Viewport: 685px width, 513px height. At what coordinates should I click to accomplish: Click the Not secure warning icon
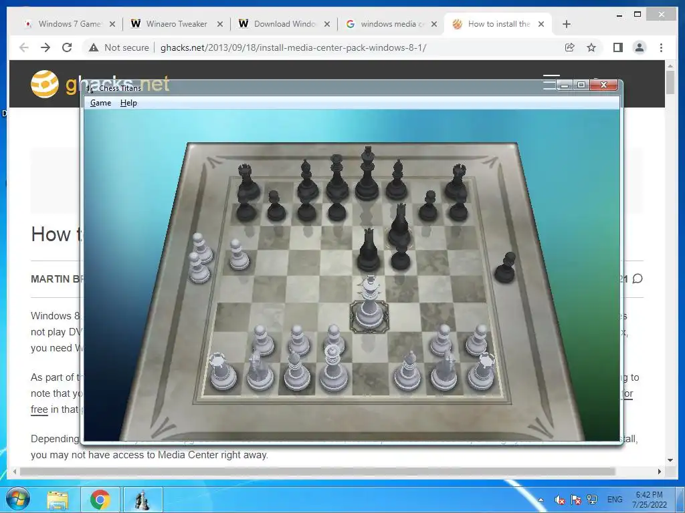[x=94, y=47]
